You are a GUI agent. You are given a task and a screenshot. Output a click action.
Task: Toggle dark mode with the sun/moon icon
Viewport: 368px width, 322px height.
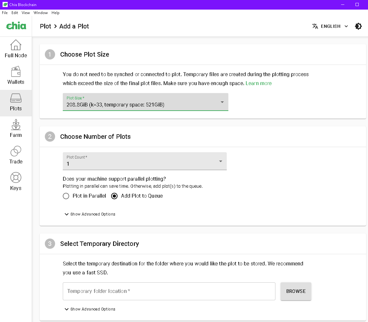pyautogui.click(x=358, y=26)
